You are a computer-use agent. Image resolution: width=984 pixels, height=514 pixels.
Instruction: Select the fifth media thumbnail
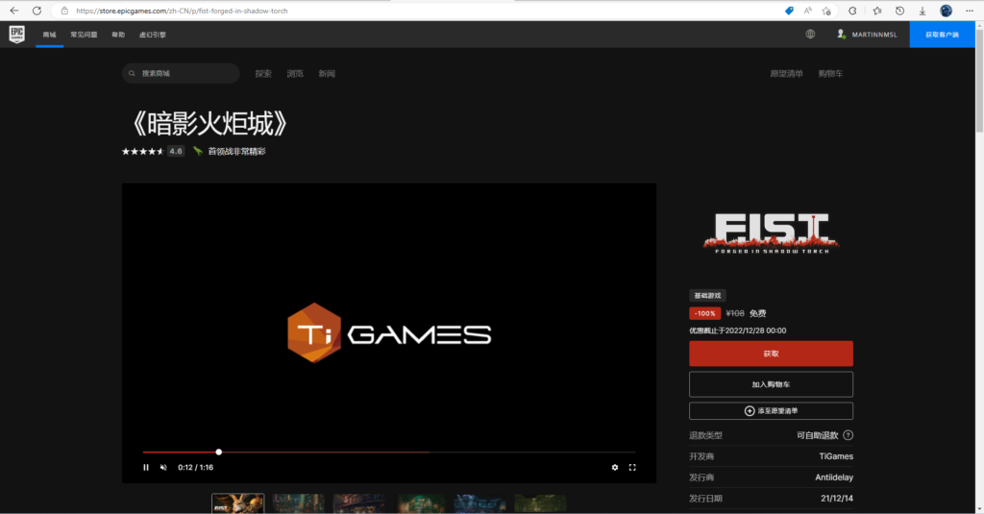(480, 503)
